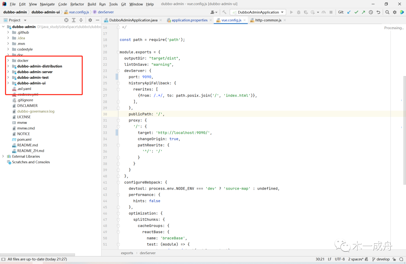Click the Build project hammer icon
406x264 pixels.
(224, 12)
